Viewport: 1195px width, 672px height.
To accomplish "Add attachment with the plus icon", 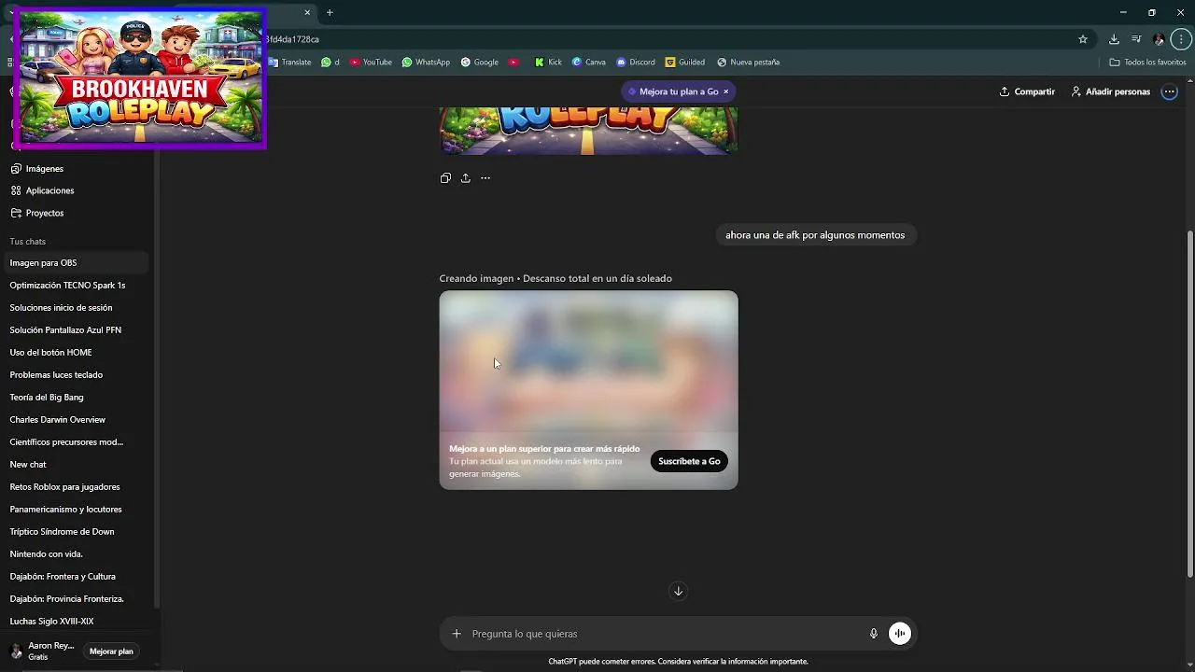I will pyautogui.click(x=457, y=634).
